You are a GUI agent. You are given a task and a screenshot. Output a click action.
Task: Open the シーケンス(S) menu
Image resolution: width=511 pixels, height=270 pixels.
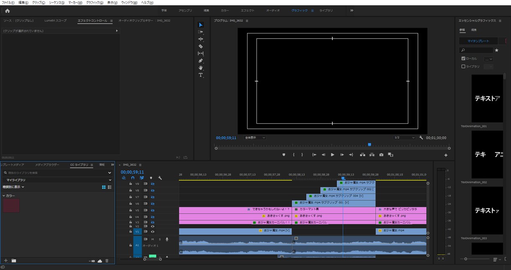click(57, 3)
